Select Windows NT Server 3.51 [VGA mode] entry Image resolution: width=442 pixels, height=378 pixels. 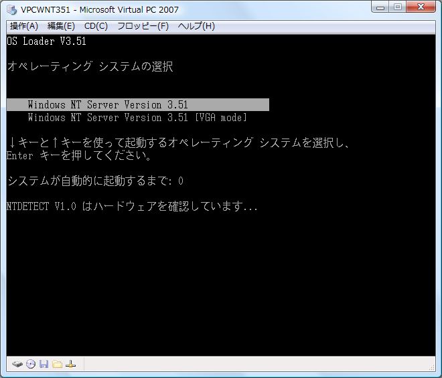(x=137, y=118)
